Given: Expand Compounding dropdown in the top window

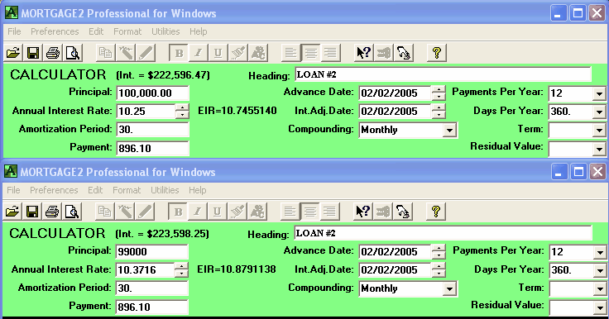Looking at the screenshot, I should pyautogui.click(x=449, y=130).
